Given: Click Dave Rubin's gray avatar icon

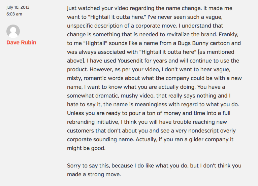Looking at the screenshot, I should click(13, 31).
